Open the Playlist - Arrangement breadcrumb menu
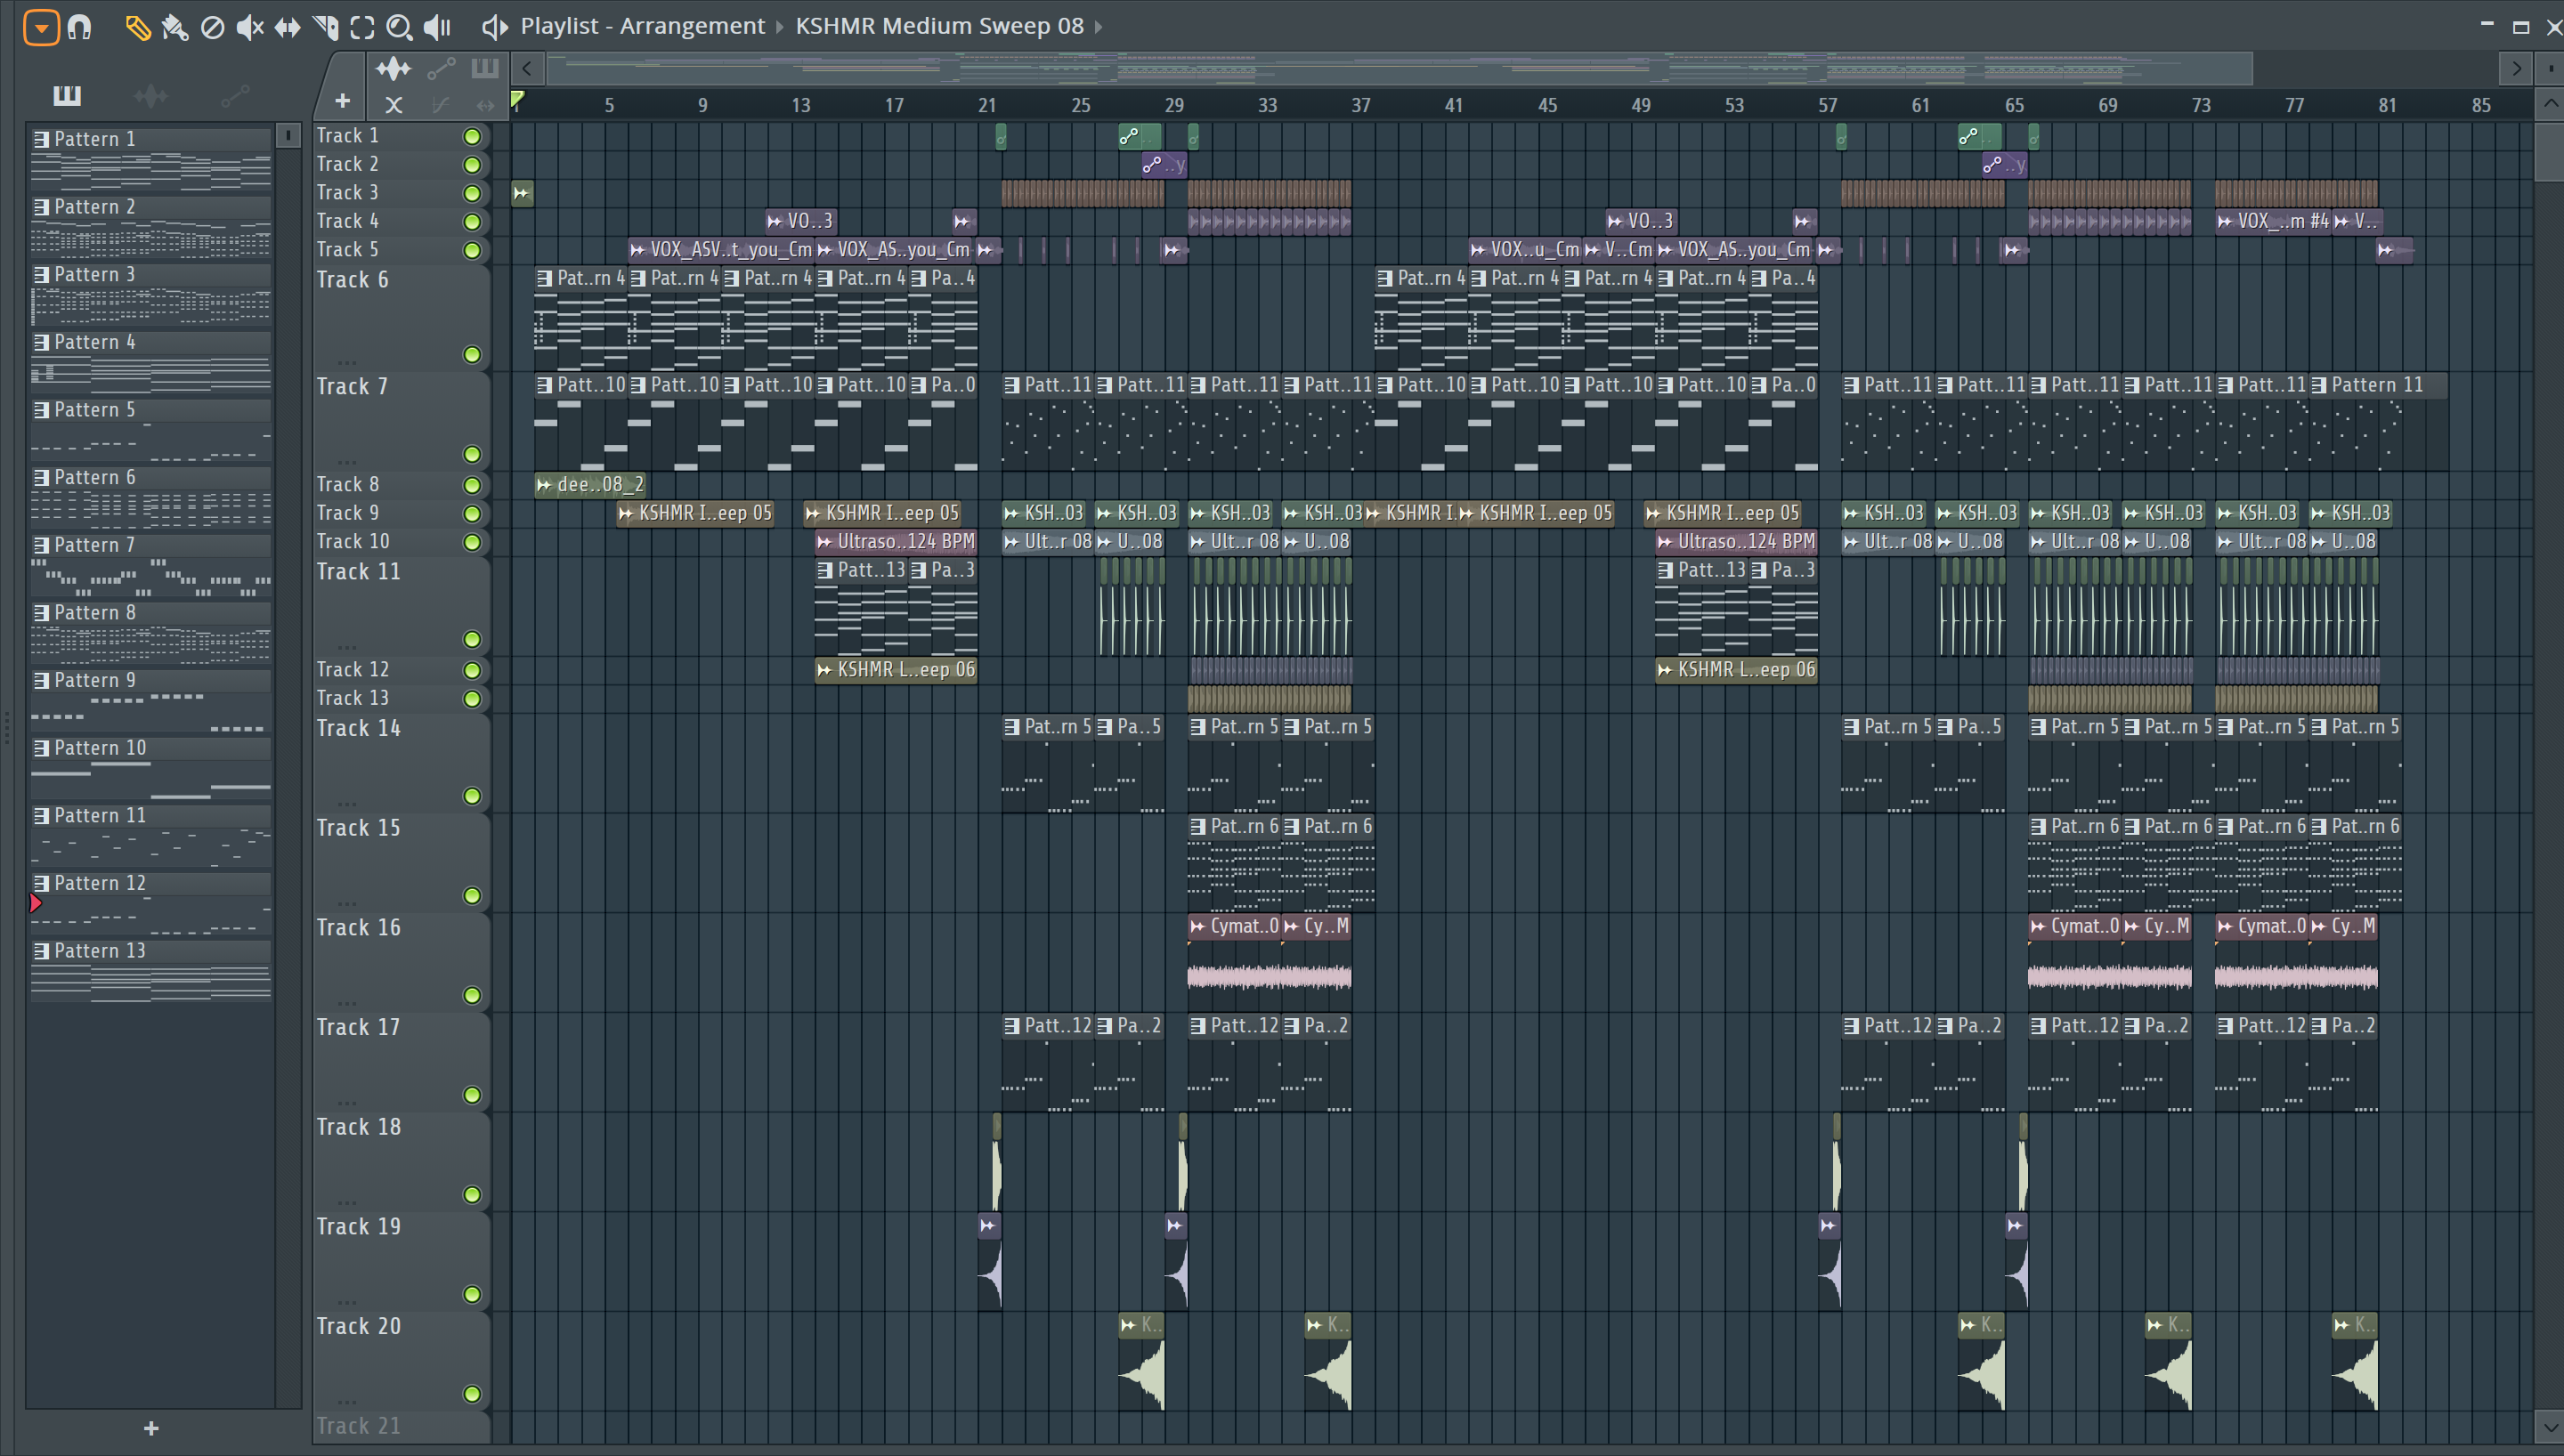This screenshot has width=2564, height=1456. click(642, 26)
